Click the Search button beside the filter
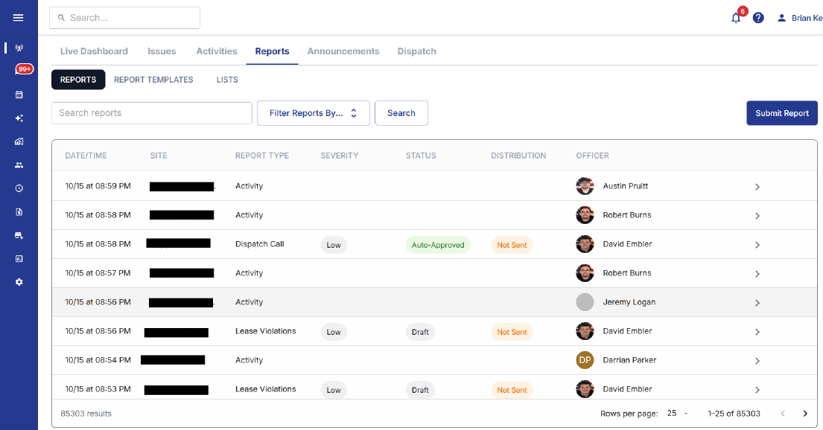Viewport: 823px width, 430px height. pos(401,113)
